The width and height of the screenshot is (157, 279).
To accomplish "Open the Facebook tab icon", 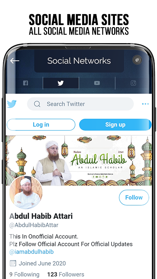I will (x=26, y=83).
